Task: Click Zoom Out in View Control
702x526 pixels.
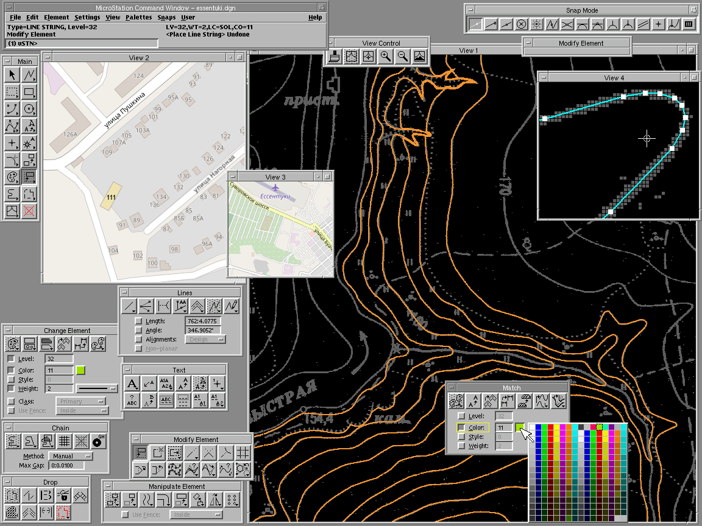Action: (x=402, y=57)
